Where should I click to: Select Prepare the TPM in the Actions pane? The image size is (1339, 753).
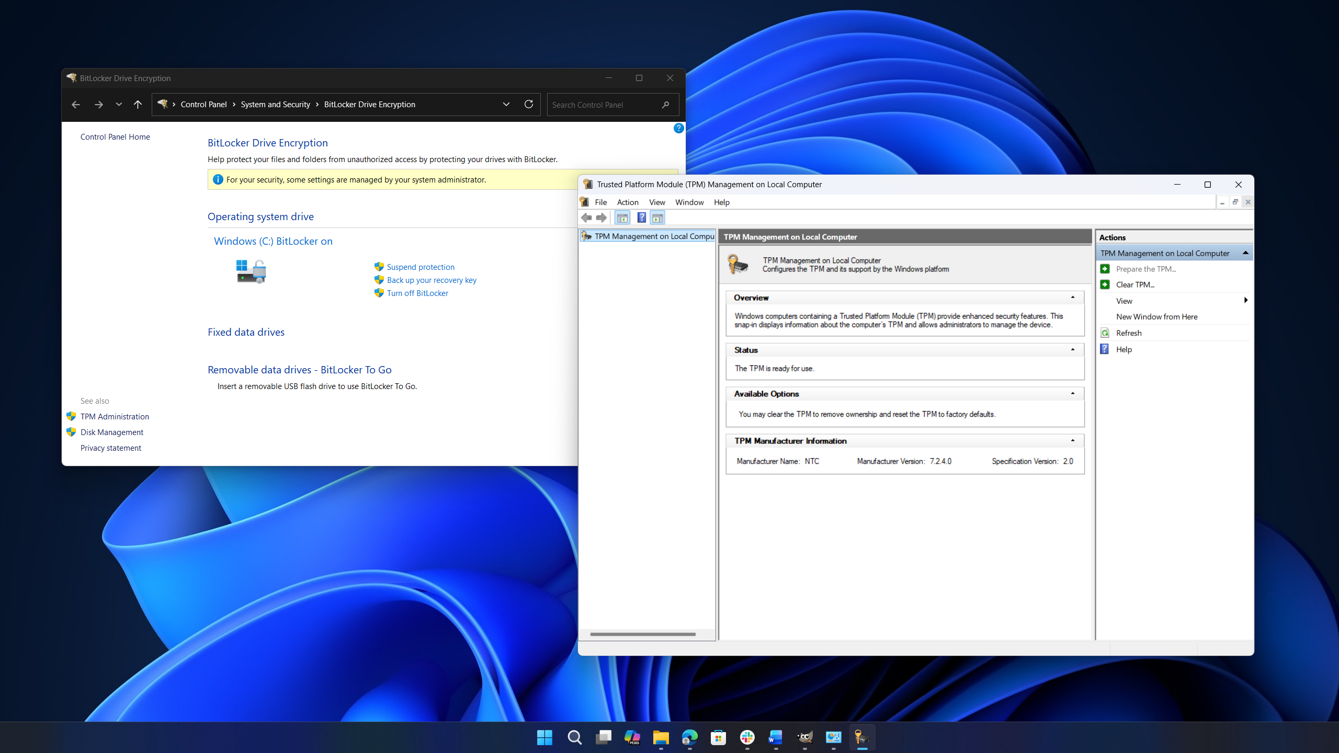pyautogui.click(x=1145, y=269)
